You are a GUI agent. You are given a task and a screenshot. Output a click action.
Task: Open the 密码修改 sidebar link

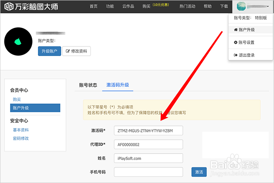(21, 138)
